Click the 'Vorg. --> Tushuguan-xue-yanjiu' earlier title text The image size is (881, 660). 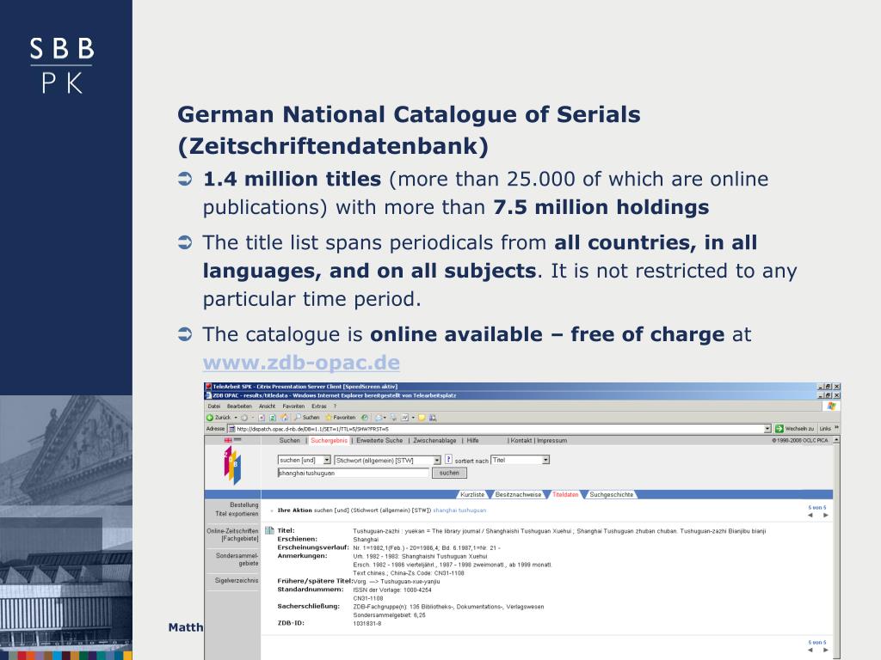tap(397, 582)
